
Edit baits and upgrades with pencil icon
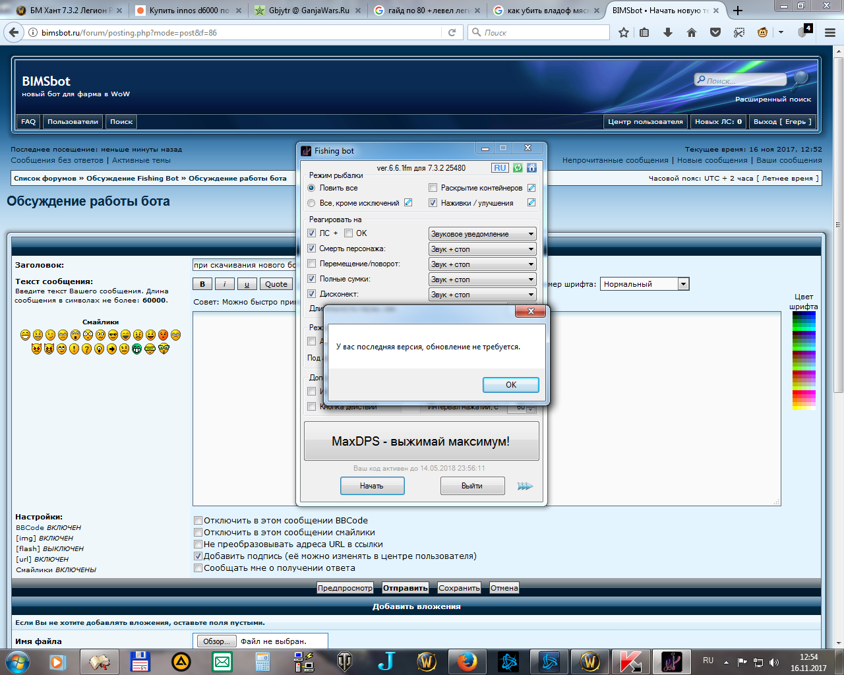click(x=531, y=203)
